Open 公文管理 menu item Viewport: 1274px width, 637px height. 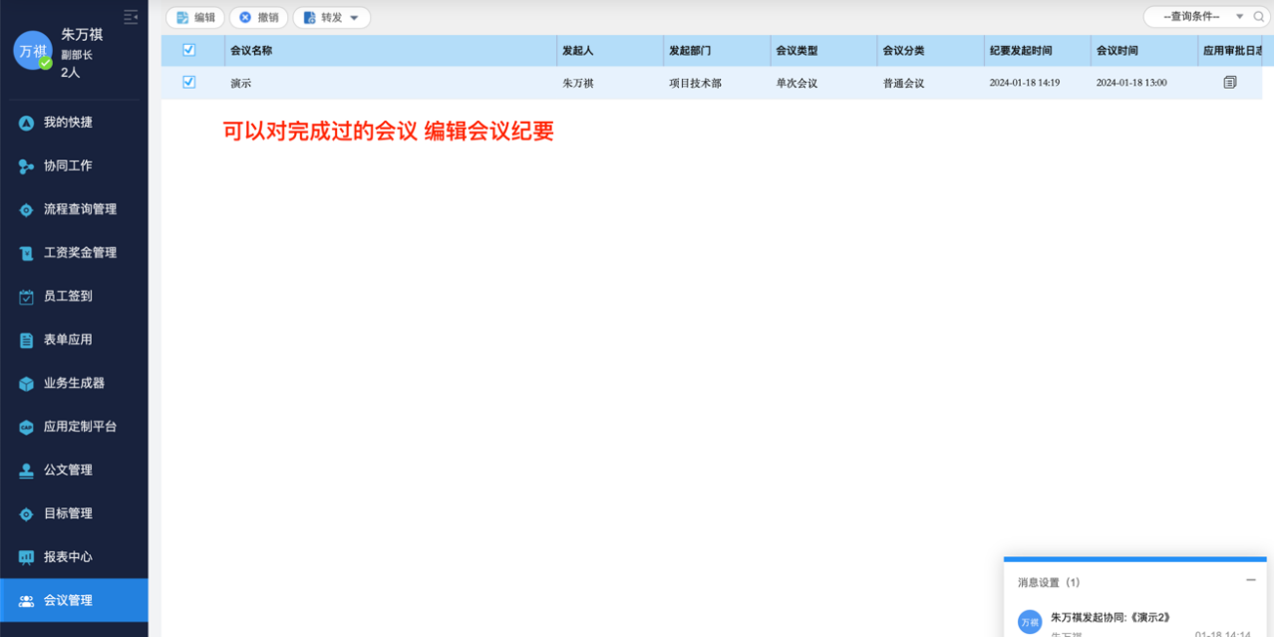tap(68, 470)
